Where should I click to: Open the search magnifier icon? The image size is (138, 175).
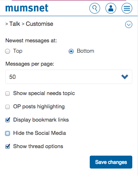point(95,8)
